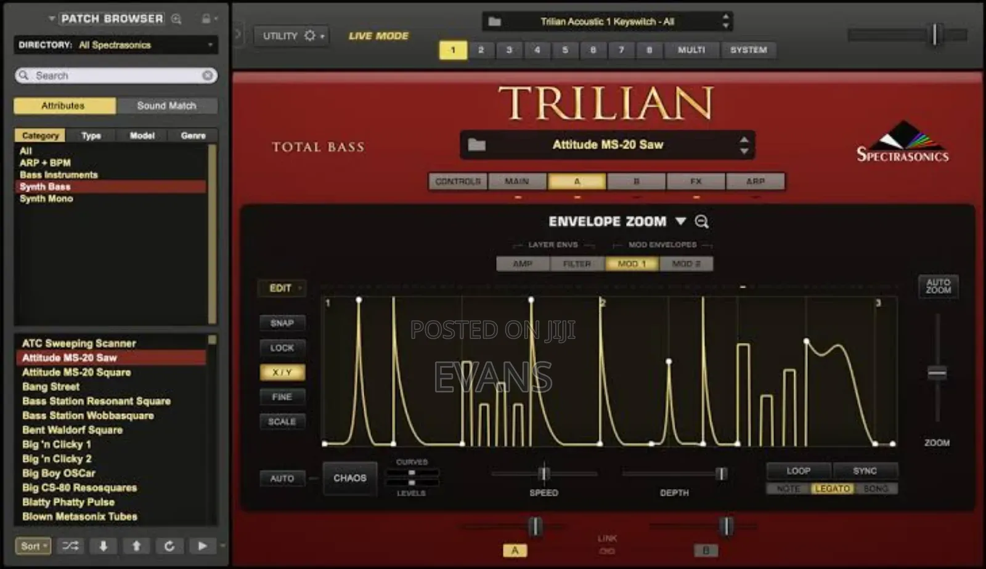
Task: Adjust the vertical ZOOM slider
Action: pos(937,372)
